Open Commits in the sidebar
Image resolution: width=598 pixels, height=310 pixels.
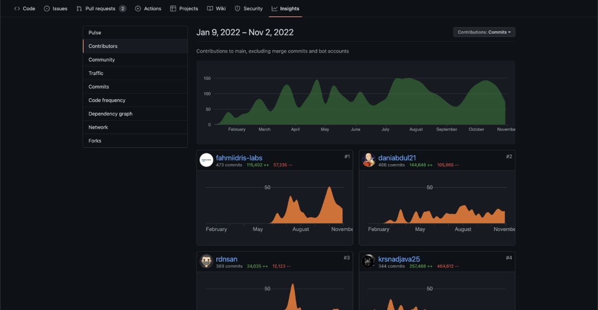pos(135,87)
